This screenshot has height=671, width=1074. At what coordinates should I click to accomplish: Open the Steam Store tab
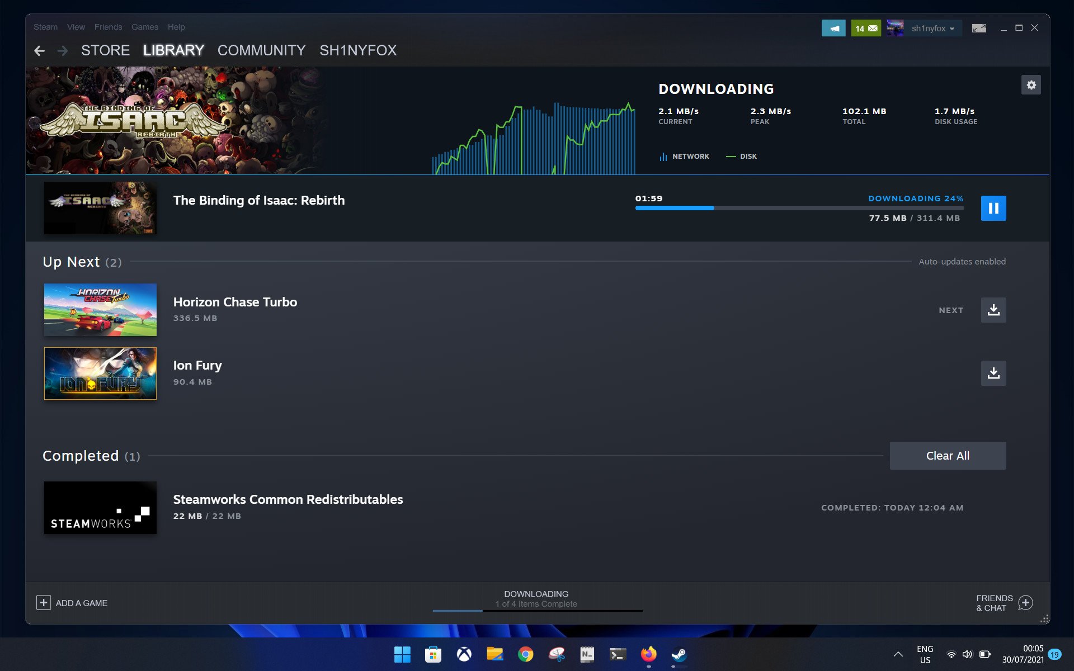pos(105,49)
